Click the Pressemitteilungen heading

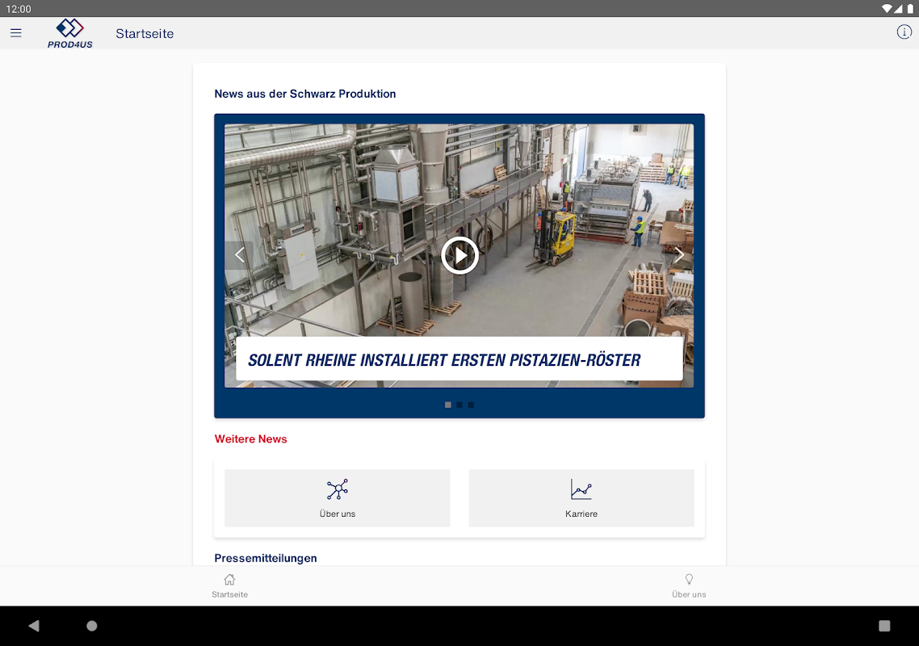click(x=266, y=558)
